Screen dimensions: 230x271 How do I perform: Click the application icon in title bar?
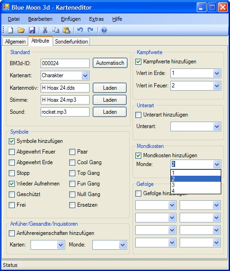click(x=6, y=7)
